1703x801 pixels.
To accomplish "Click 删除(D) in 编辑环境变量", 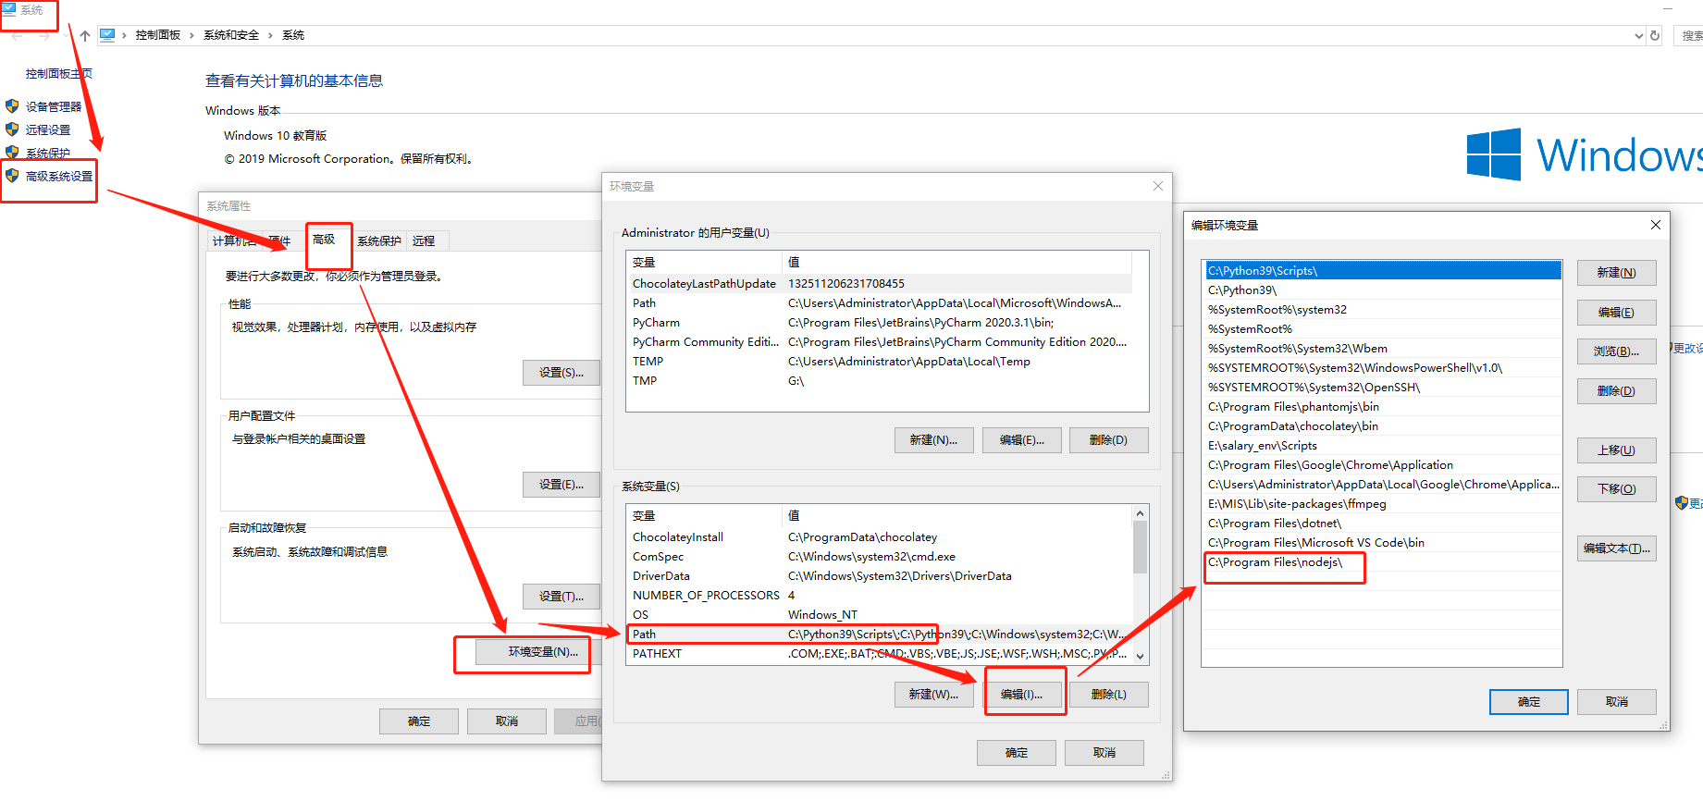I will [1616, 391].
